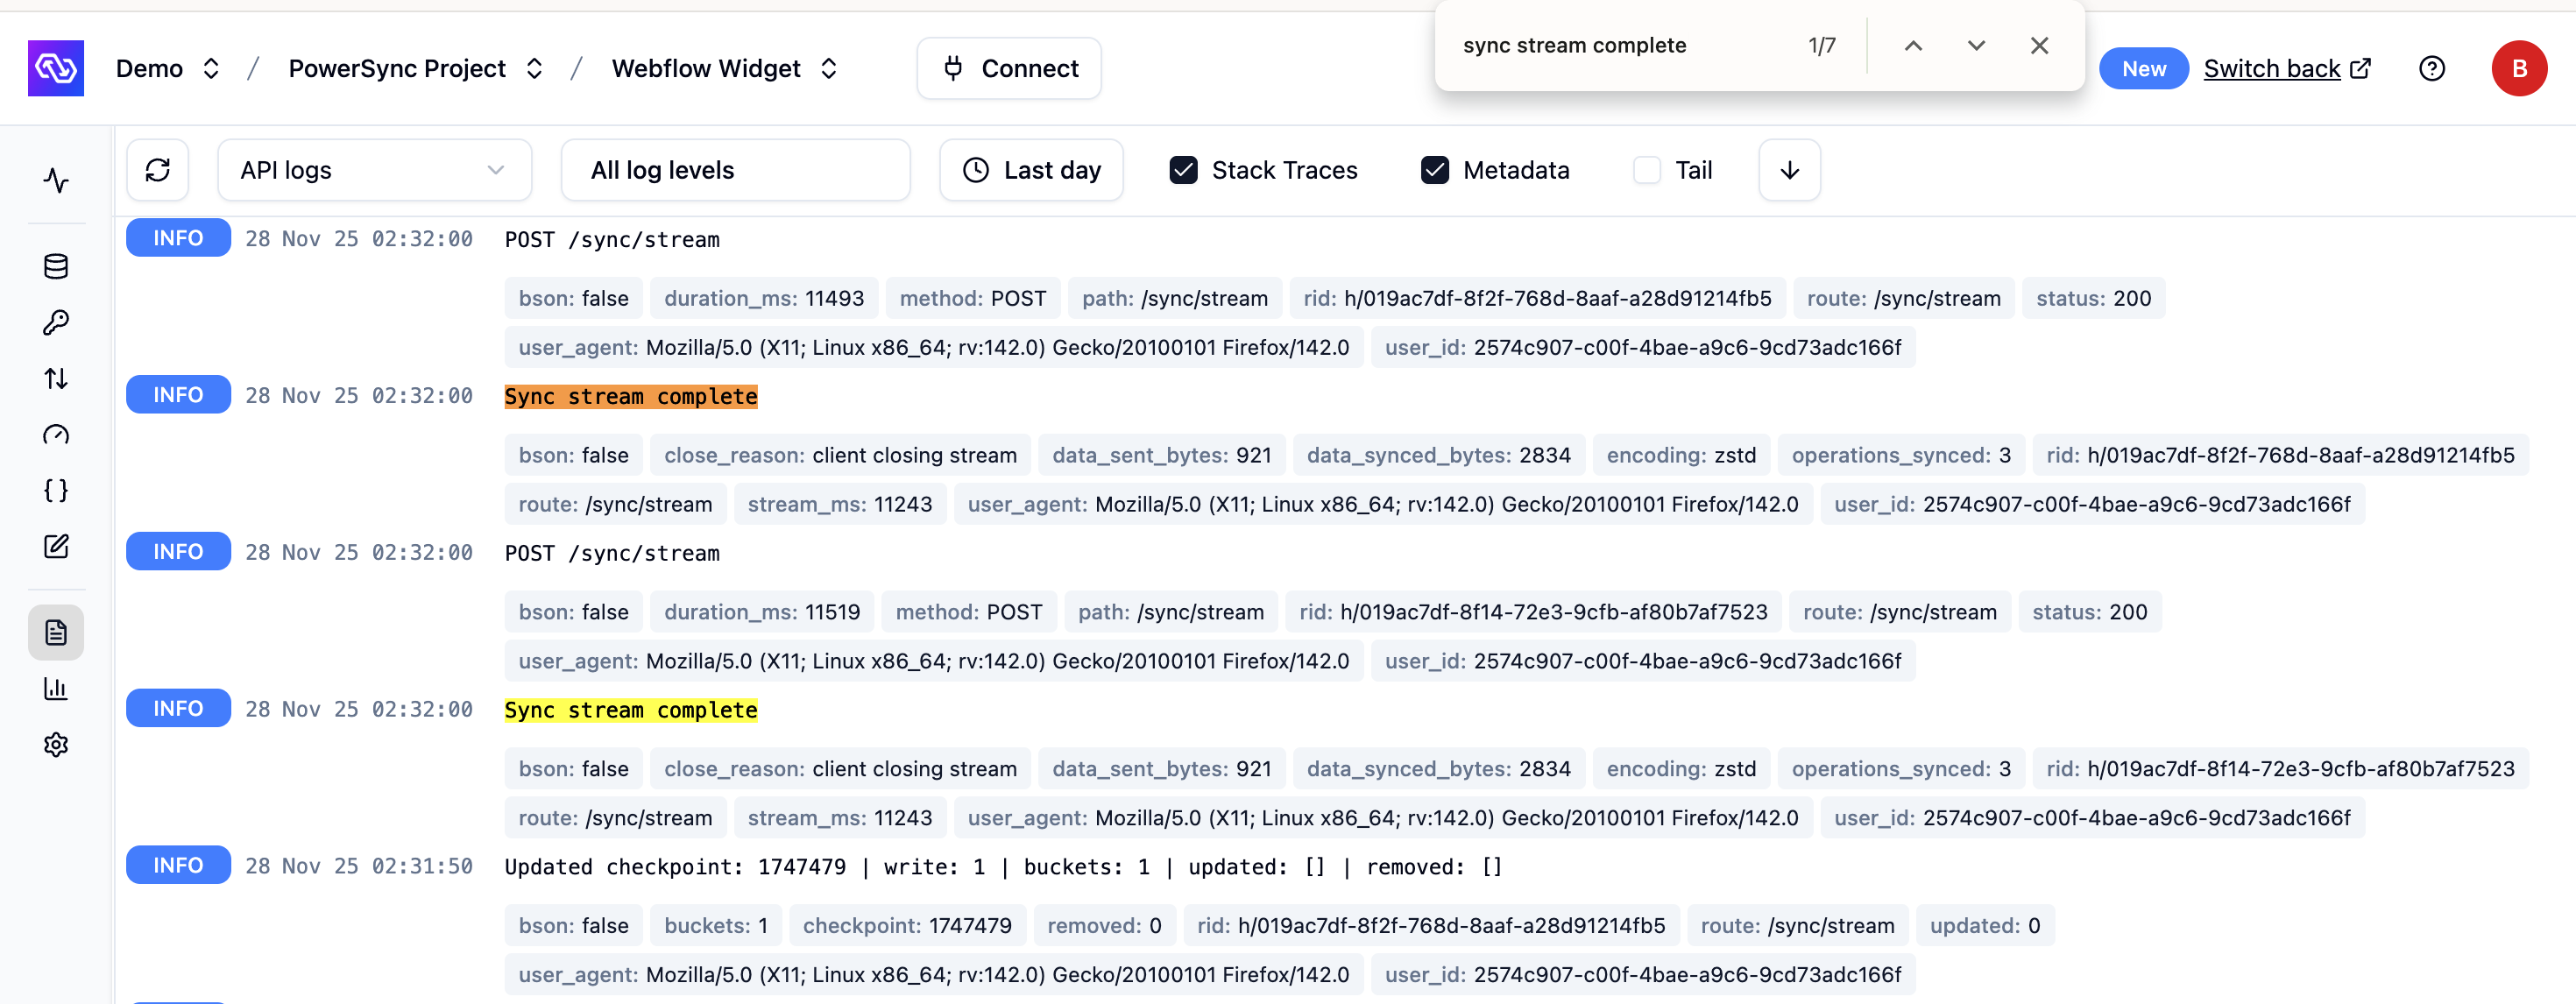Disable the Stack Traces checkbox

[1183, 170]
